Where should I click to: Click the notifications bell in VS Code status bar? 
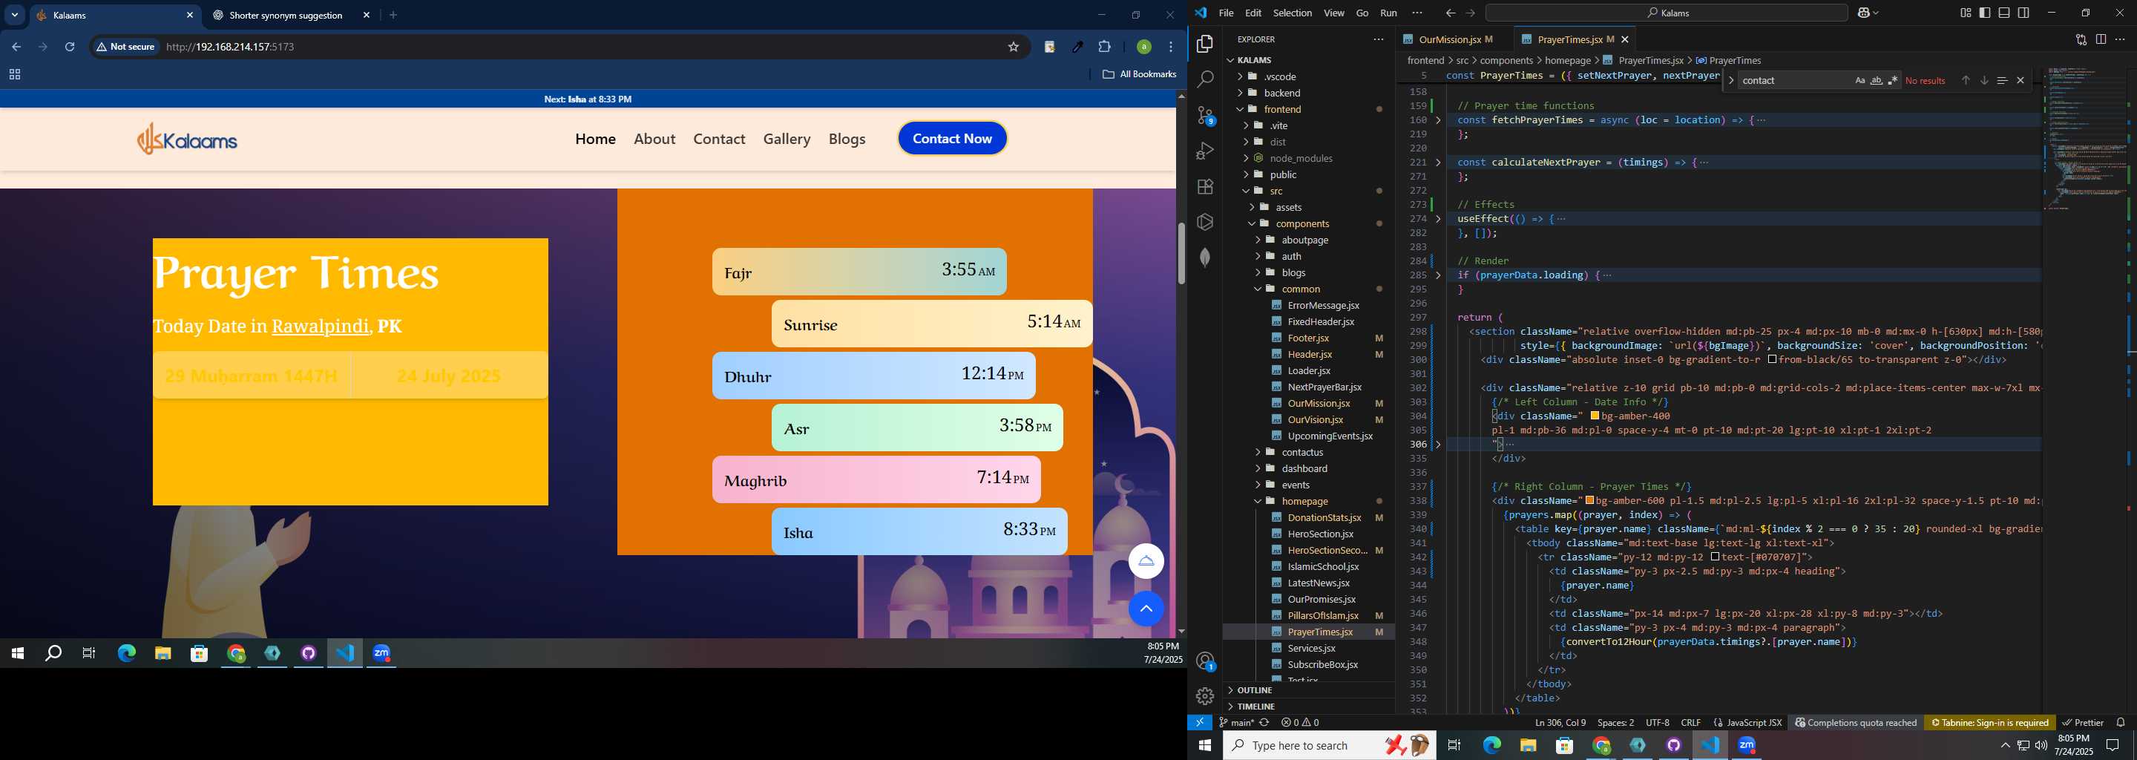(x=2121, y=723)
